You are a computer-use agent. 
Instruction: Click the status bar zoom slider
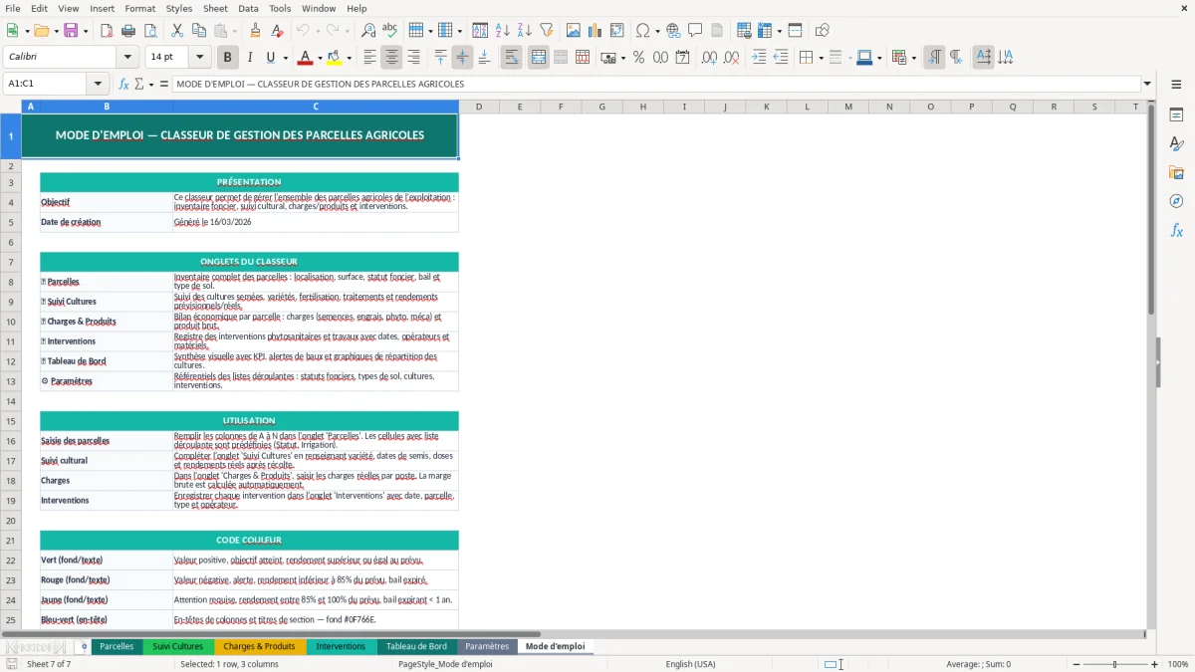point(1115,664)
